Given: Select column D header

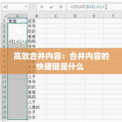Looking at the screenshot, I should pyautogui.click(x=75, y=16).
